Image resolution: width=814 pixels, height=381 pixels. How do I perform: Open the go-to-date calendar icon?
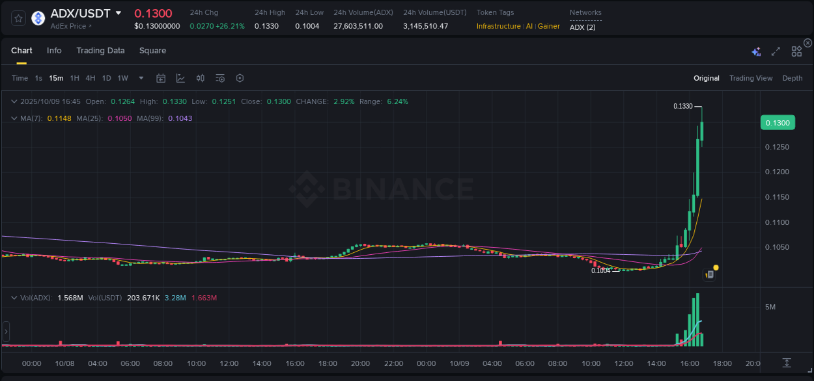161,78
